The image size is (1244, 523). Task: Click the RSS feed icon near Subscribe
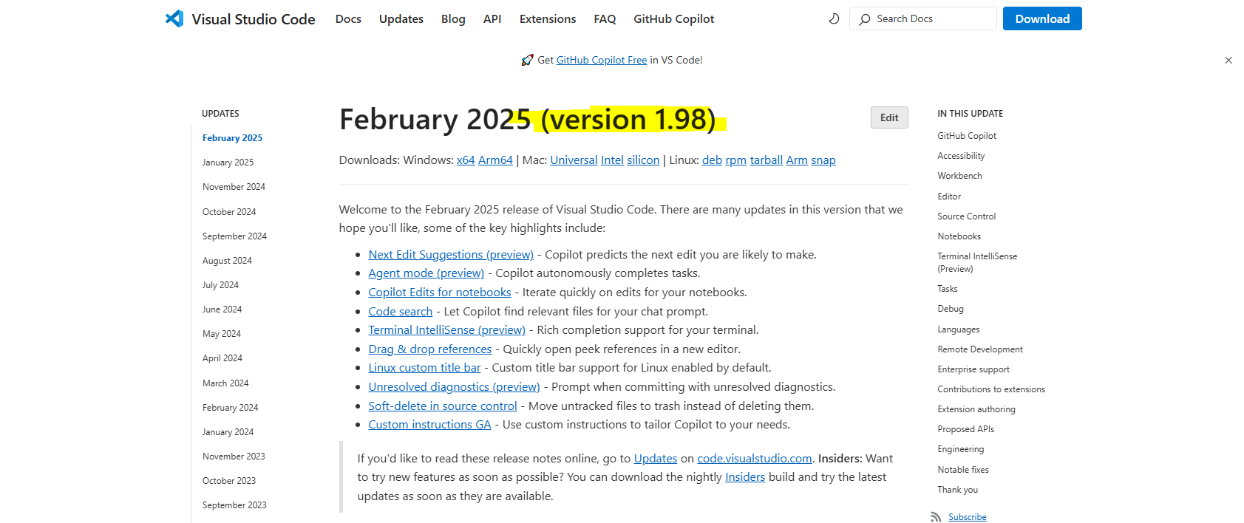(x=936, y=517)
